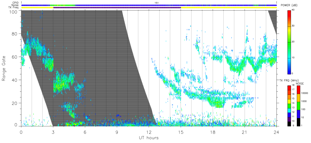Click the NOISE legend title
Viewport: 311px width, 143px height.
300,83
